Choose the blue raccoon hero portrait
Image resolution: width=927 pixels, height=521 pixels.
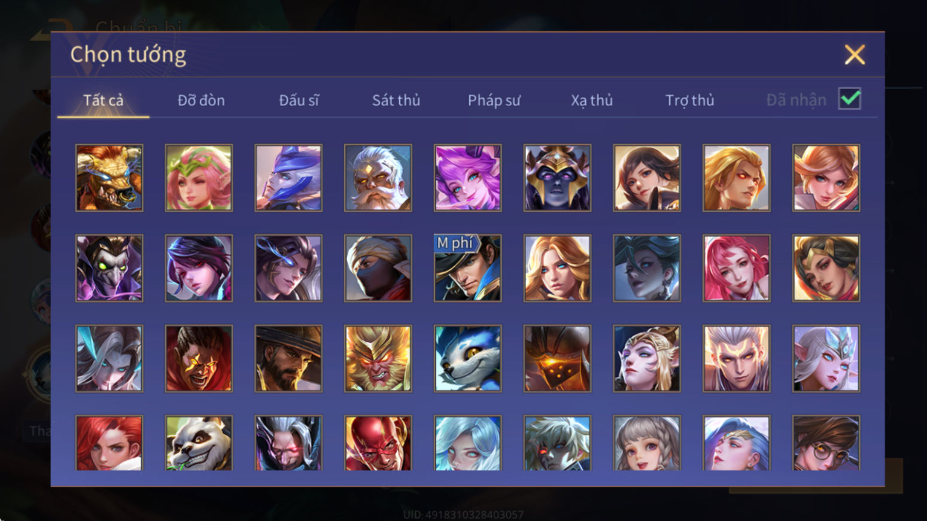[467, 358]
